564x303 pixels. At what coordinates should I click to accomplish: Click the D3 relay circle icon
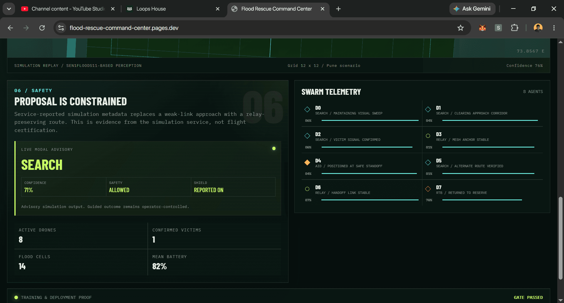[x=428, y=136]
